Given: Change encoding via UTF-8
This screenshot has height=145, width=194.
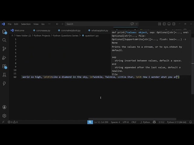Looking at the screenshot, I should [125, 122].
